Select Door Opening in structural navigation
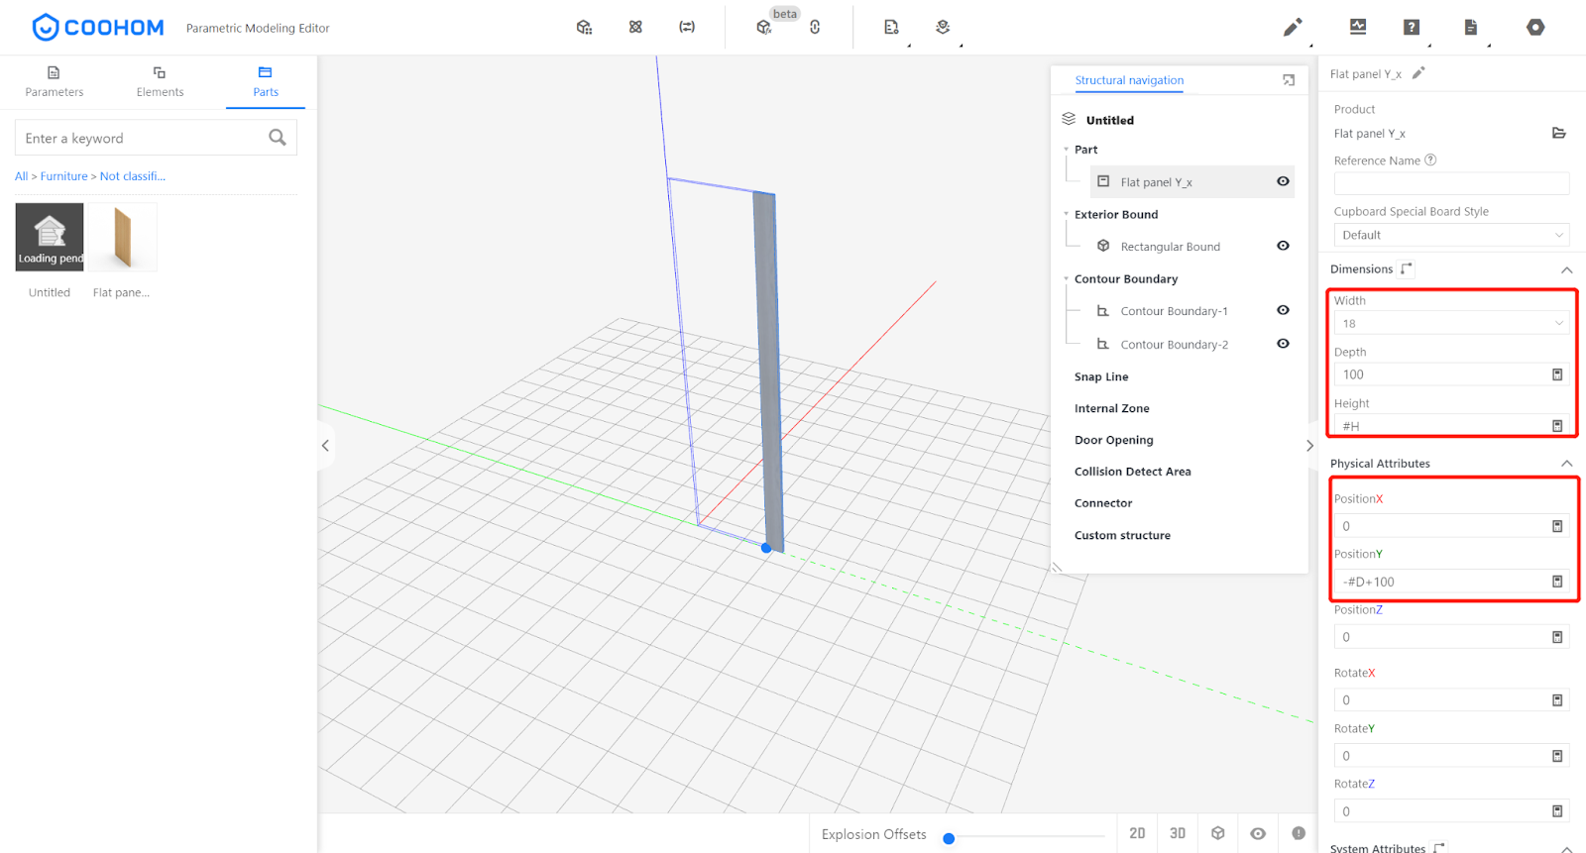This screenshot has height=853, width=1586. (x=1113, y=440)
